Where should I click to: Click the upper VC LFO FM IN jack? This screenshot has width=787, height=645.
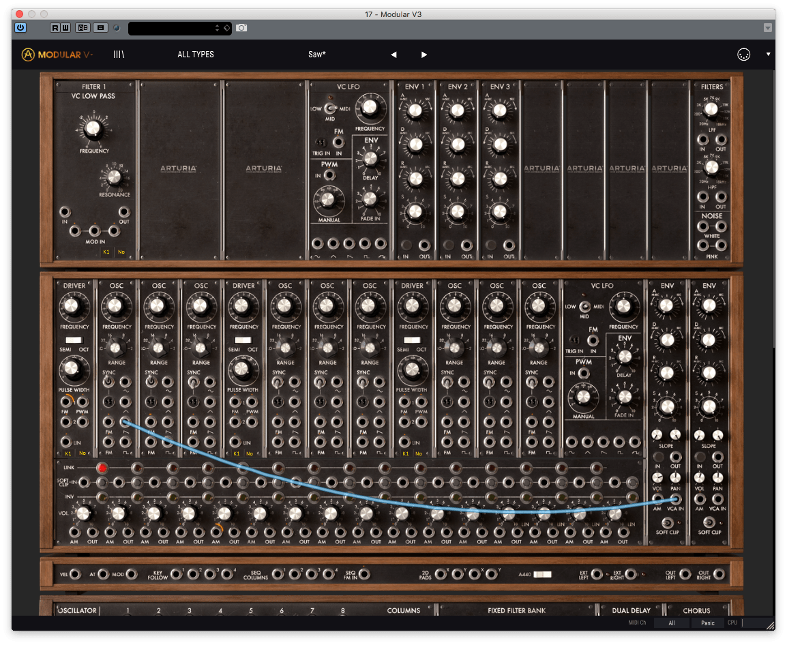coord(339,142)
